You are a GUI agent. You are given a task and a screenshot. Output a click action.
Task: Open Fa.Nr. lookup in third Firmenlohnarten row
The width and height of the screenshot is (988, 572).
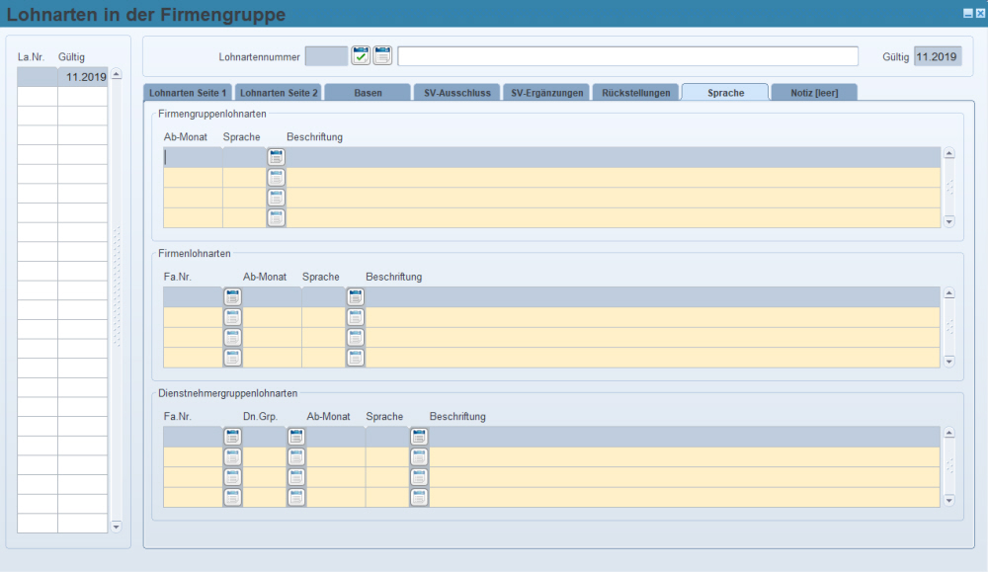232,337
